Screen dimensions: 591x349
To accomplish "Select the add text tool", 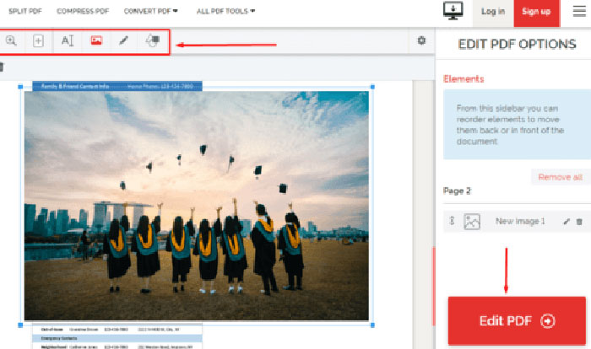I will coord(68,40).
